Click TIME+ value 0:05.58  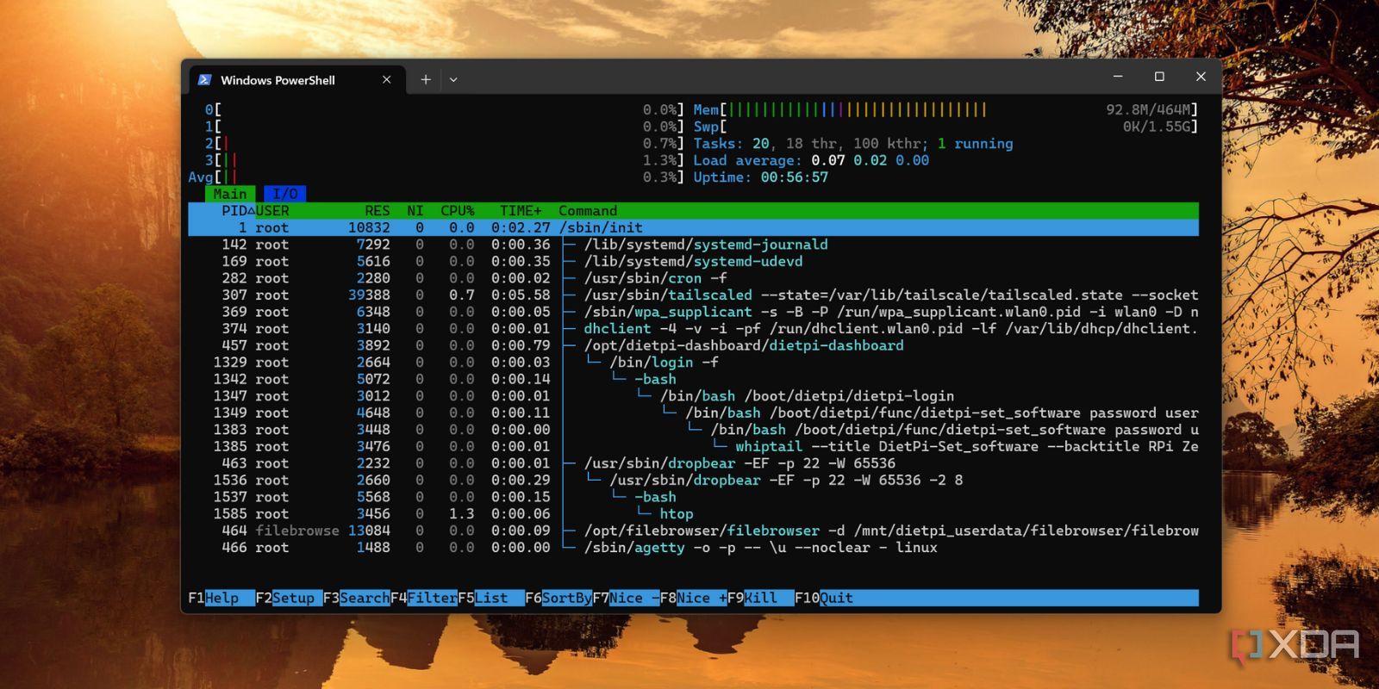click(x=521, y=295)
